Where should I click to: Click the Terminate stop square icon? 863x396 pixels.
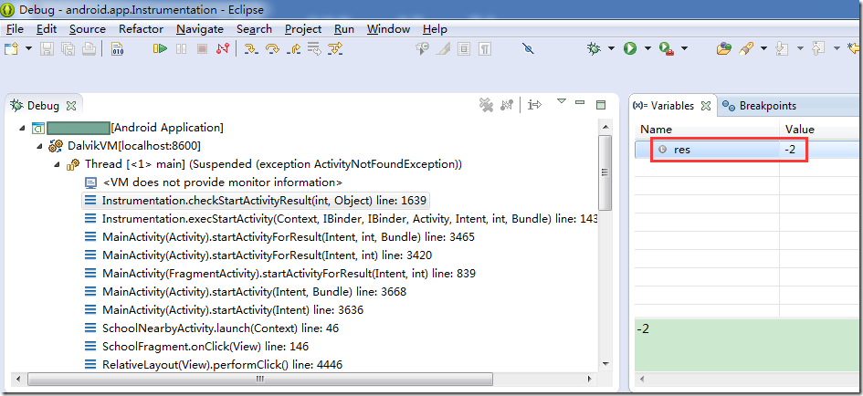click(x=202, y=49)
